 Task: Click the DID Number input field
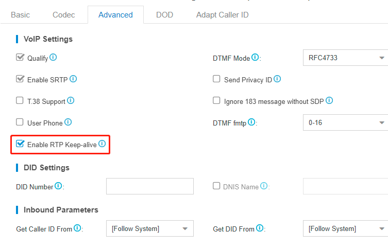click(150, 186)
